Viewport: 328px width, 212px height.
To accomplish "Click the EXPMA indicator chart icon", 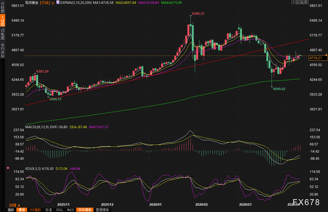I will pyautogui.click(x=58, y=2).
